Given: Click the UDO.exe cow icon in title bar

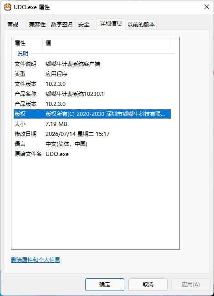Looking at the screenshot, I should 8,7.
